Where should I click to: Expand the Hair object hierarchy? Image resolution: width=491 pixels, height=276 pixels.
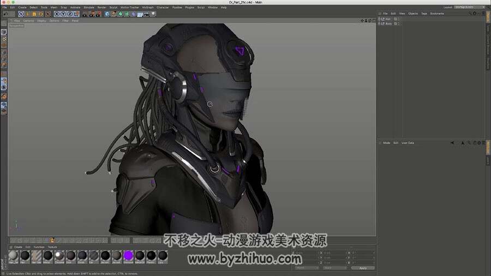click(x=379, y=19)
